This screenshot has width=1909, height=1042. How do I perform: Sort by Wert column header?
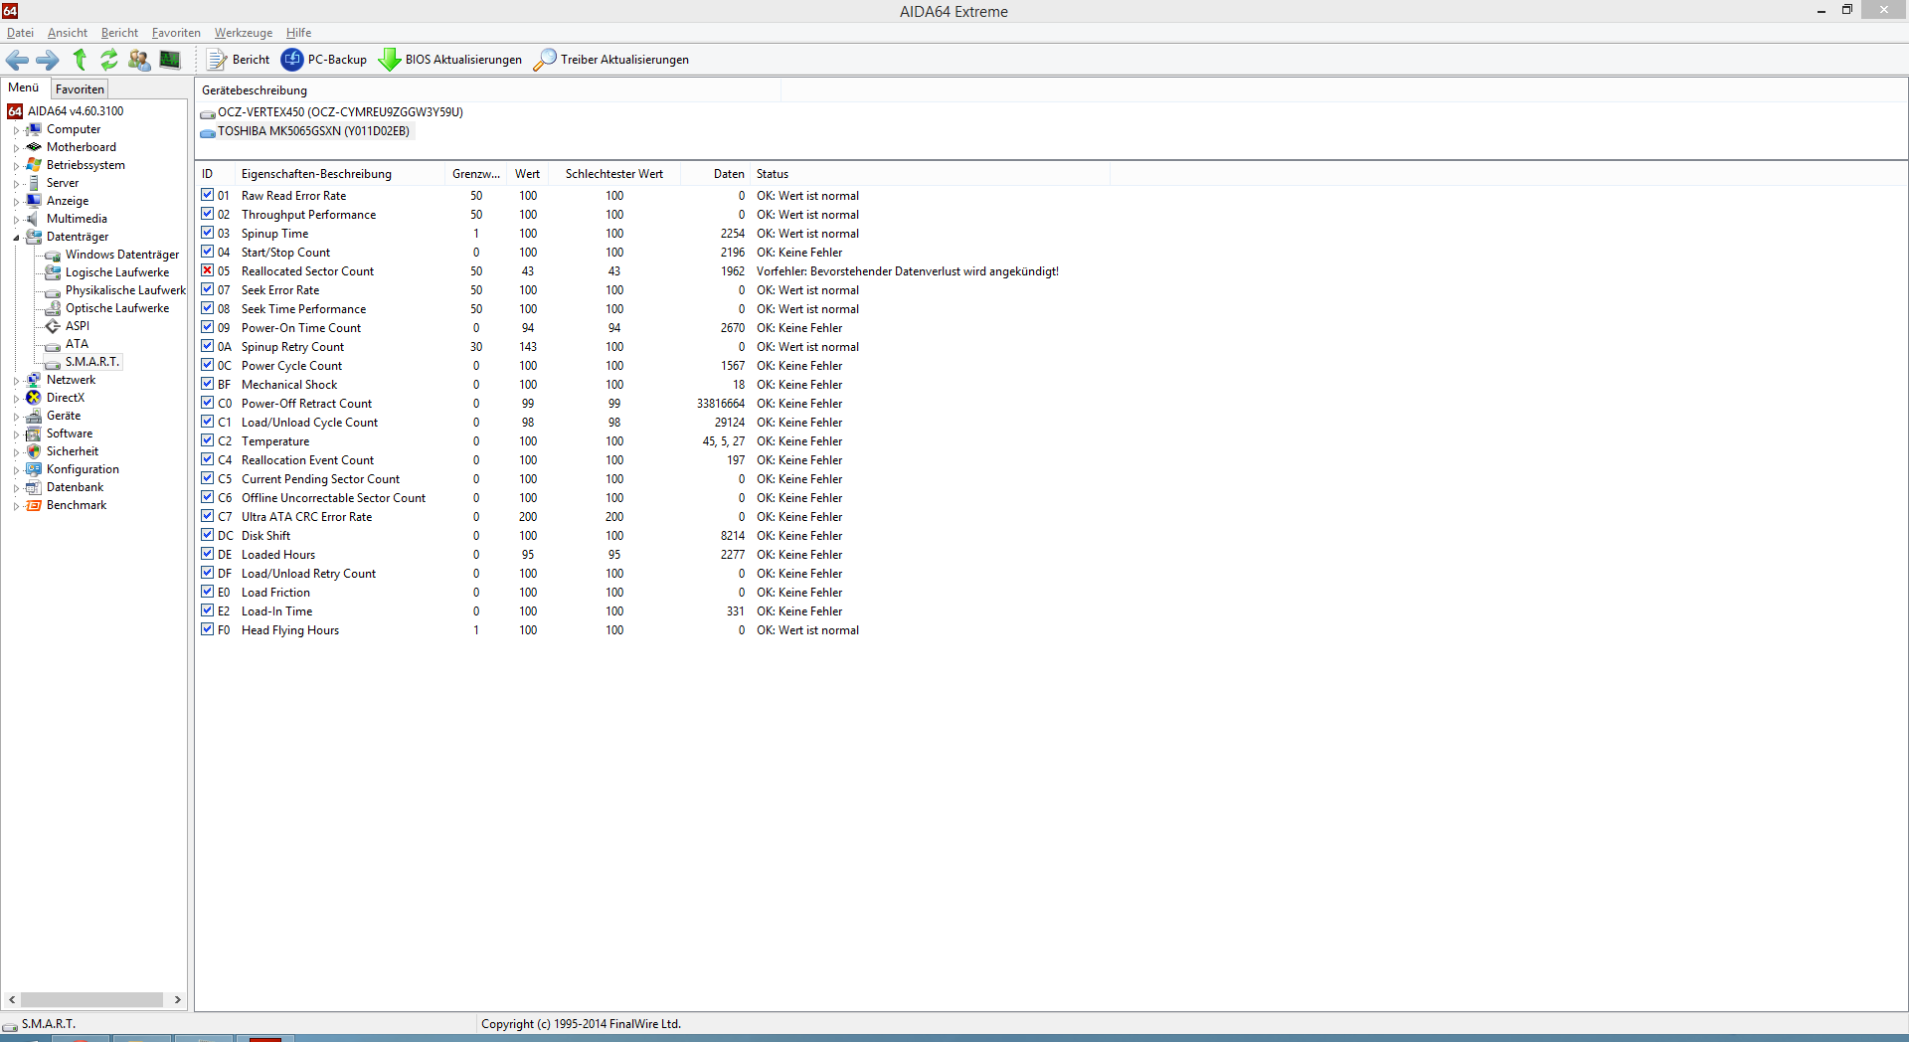528,174
